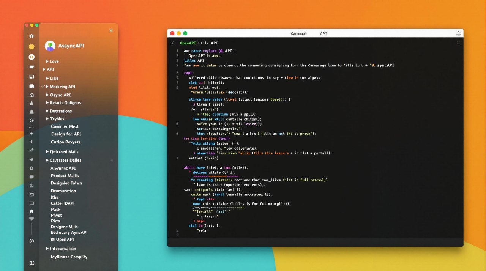486x271 pixels.
Task: Expand the Inteucuruation section
Action: click(47, 249)
